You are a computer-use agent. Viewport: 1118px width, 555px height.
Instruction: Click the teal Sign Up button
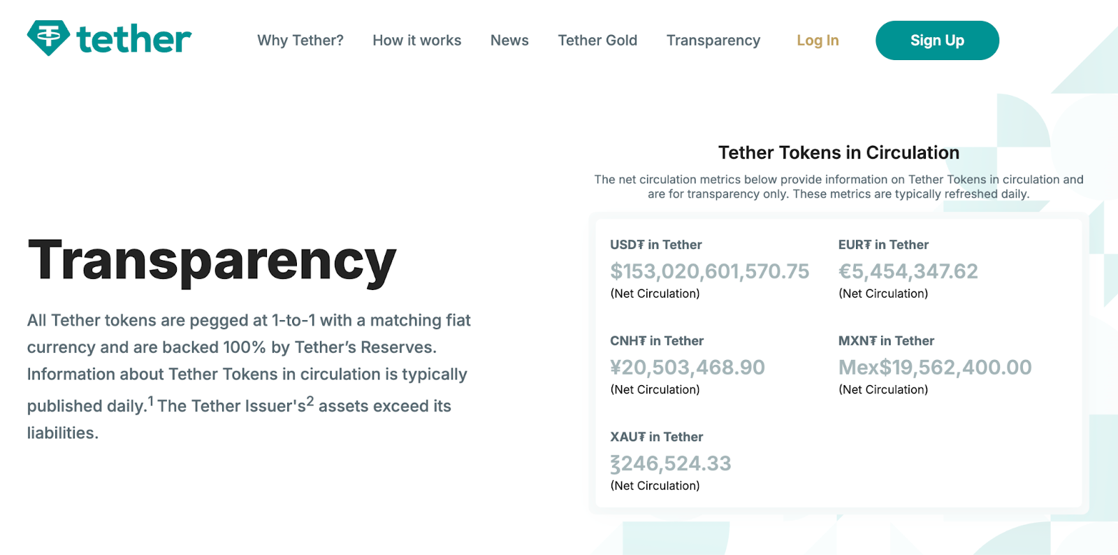[x=937, y=41]
